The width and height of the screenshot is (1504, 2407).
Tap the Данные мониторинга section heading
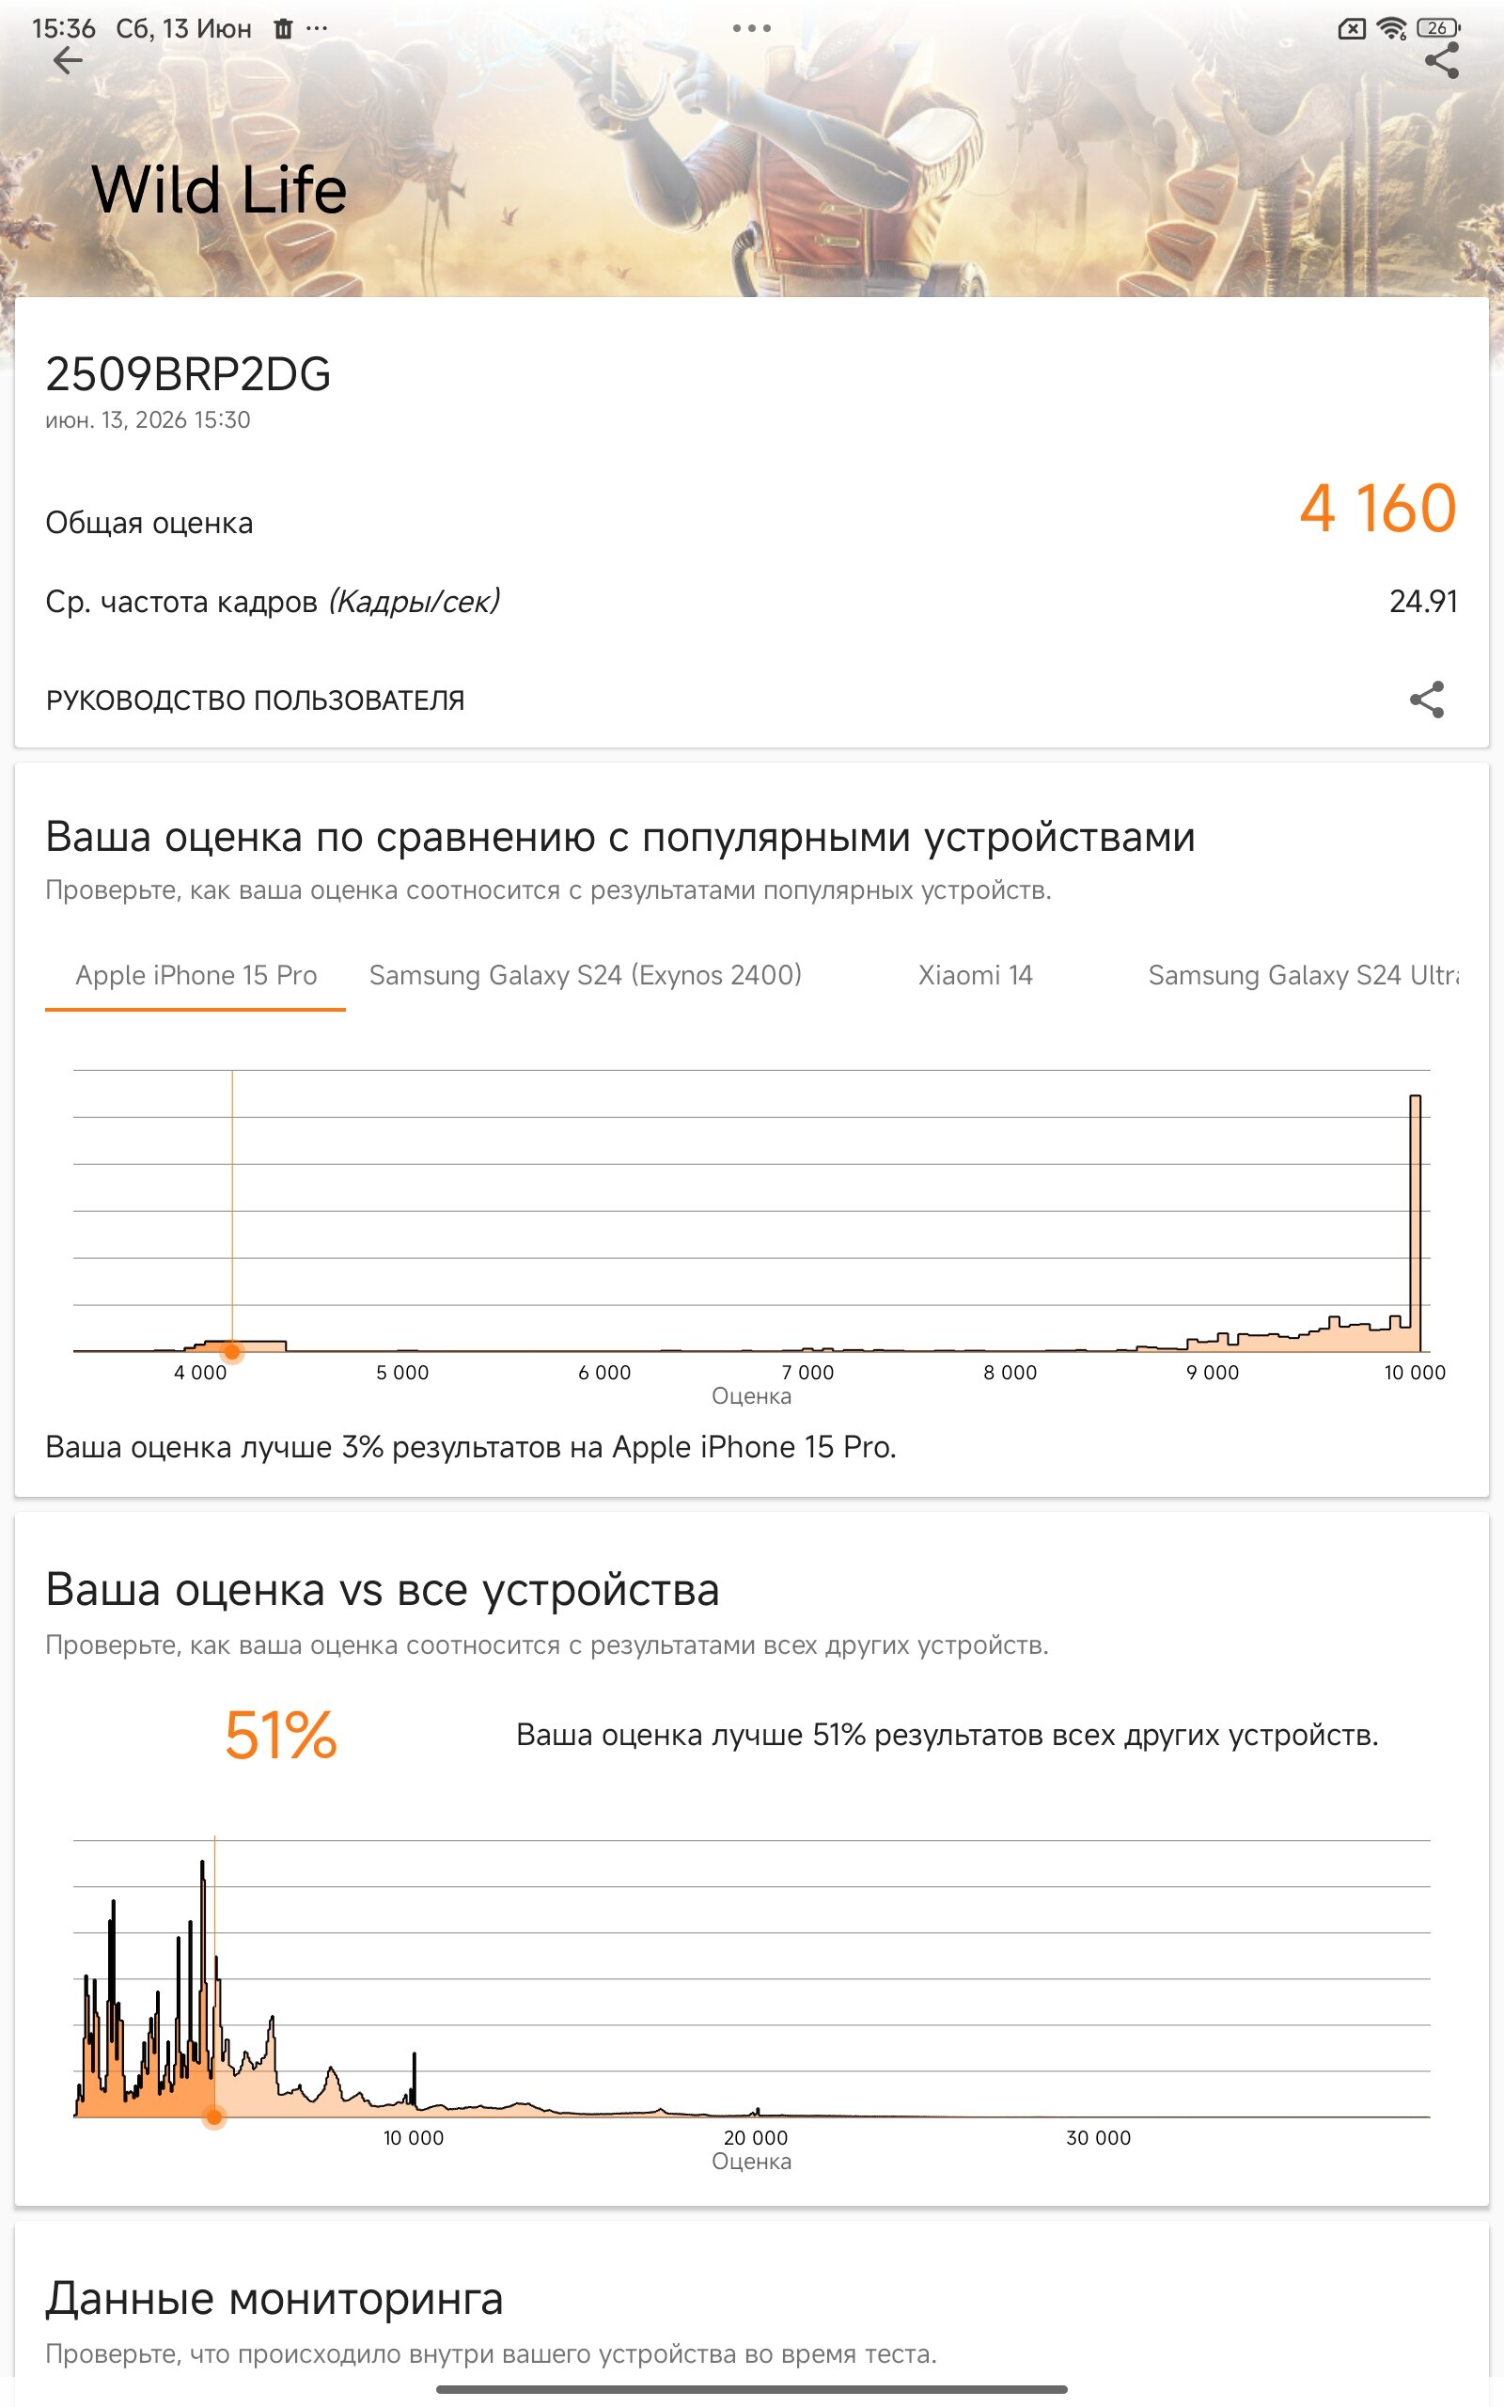pos(274,2299)
